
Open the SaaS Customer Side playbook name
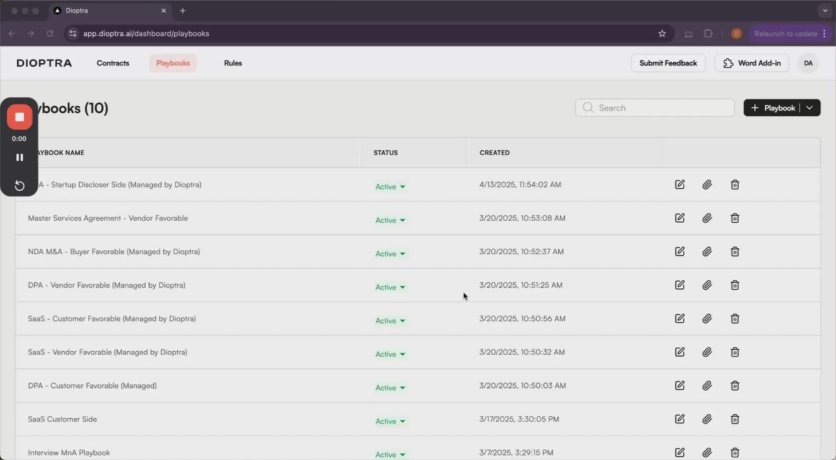tap(62, 419)
